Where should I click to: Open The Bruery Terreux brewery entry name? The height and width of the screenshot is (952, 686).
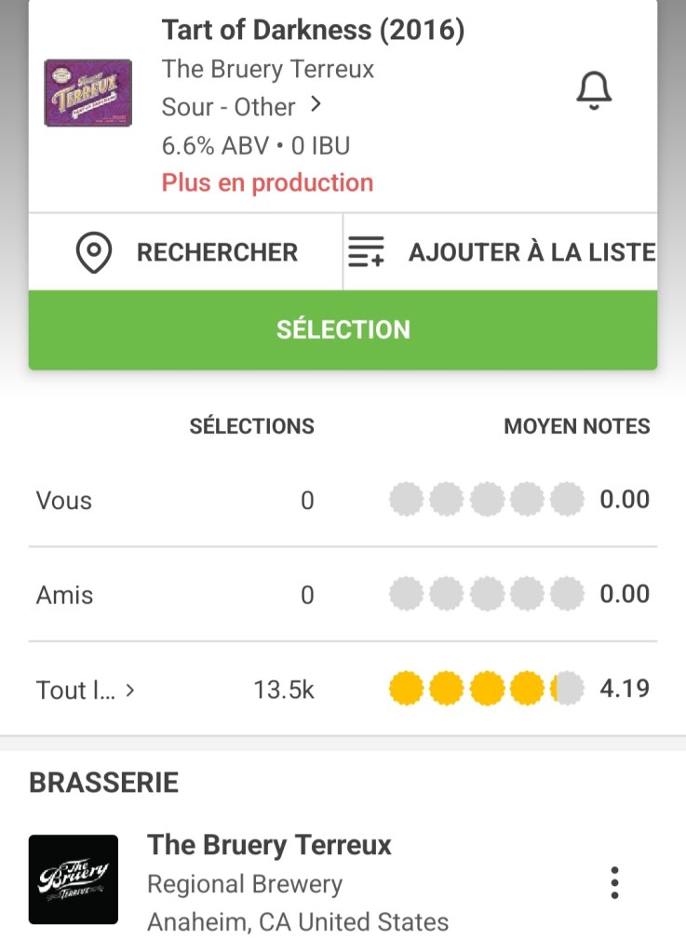click(269, 845)
